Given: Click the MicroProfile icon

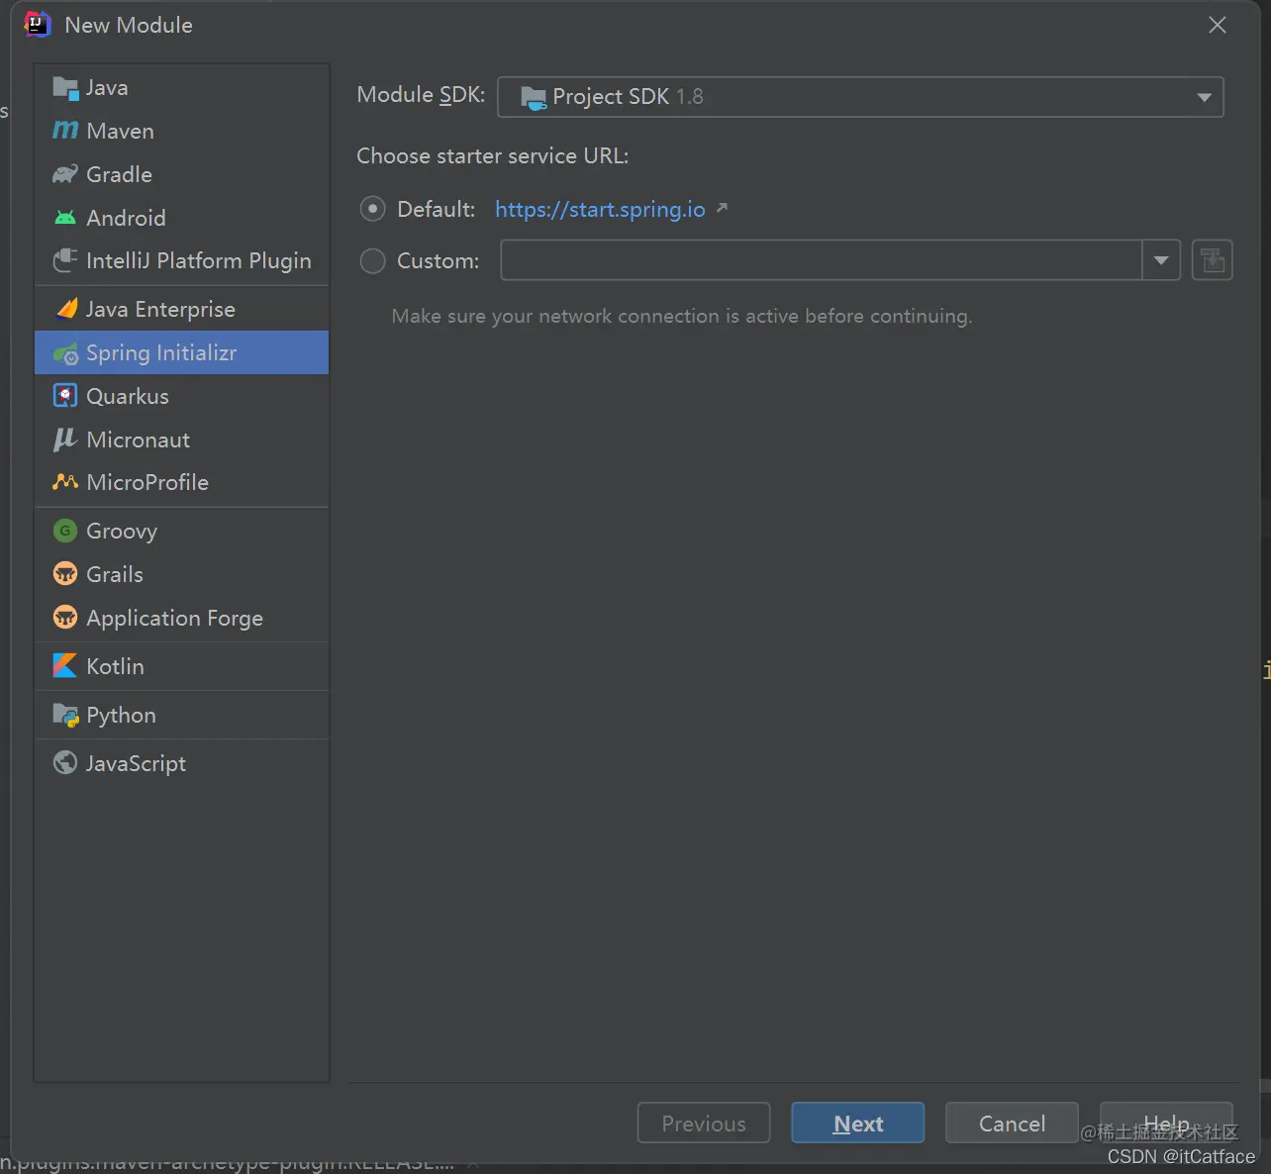Looking at the screenshot, I should pyautogui.click(x=65, y=482).
